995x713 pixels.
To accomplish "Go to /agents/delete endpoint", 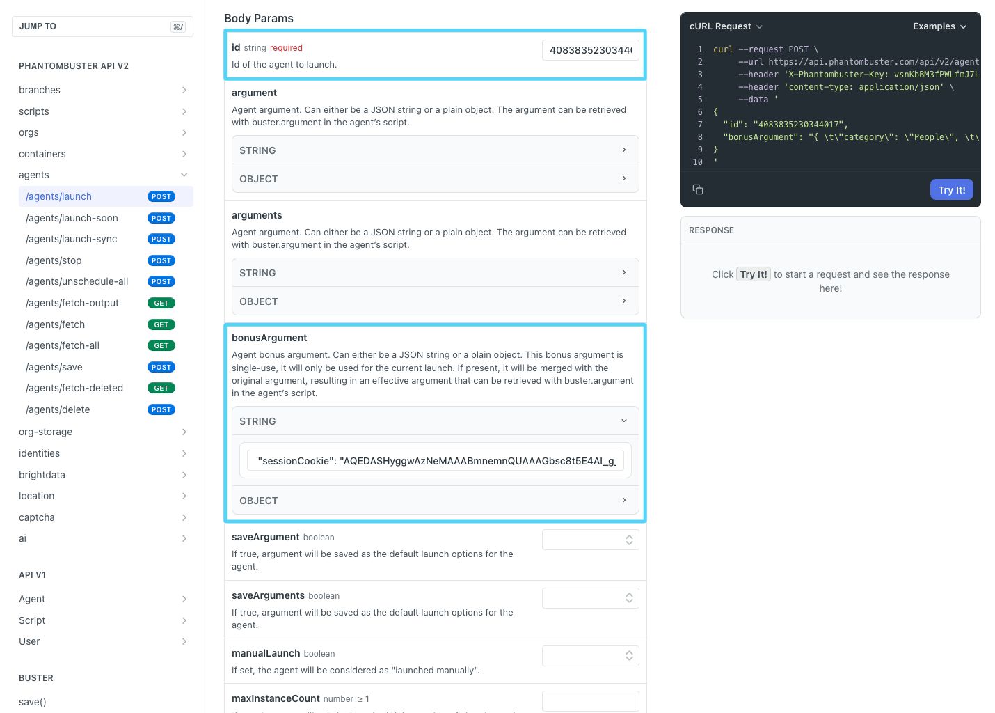I will click(106, 409).
